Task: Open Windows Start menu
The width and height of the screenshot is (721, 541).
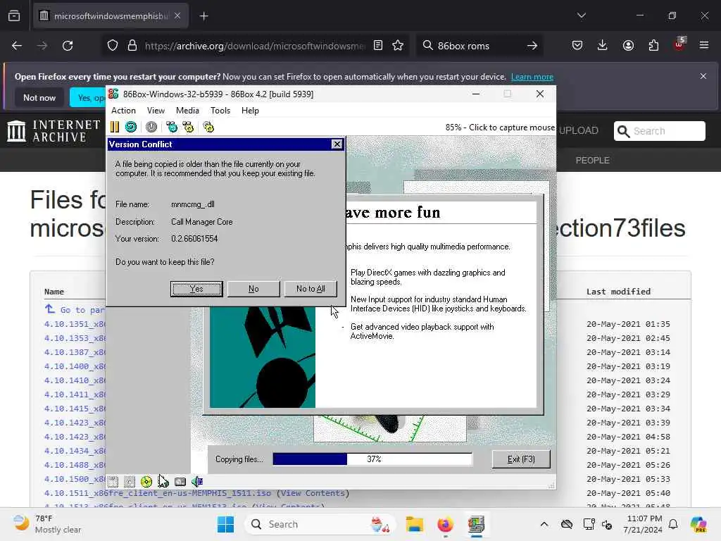Action: click(x=225, y=524)
